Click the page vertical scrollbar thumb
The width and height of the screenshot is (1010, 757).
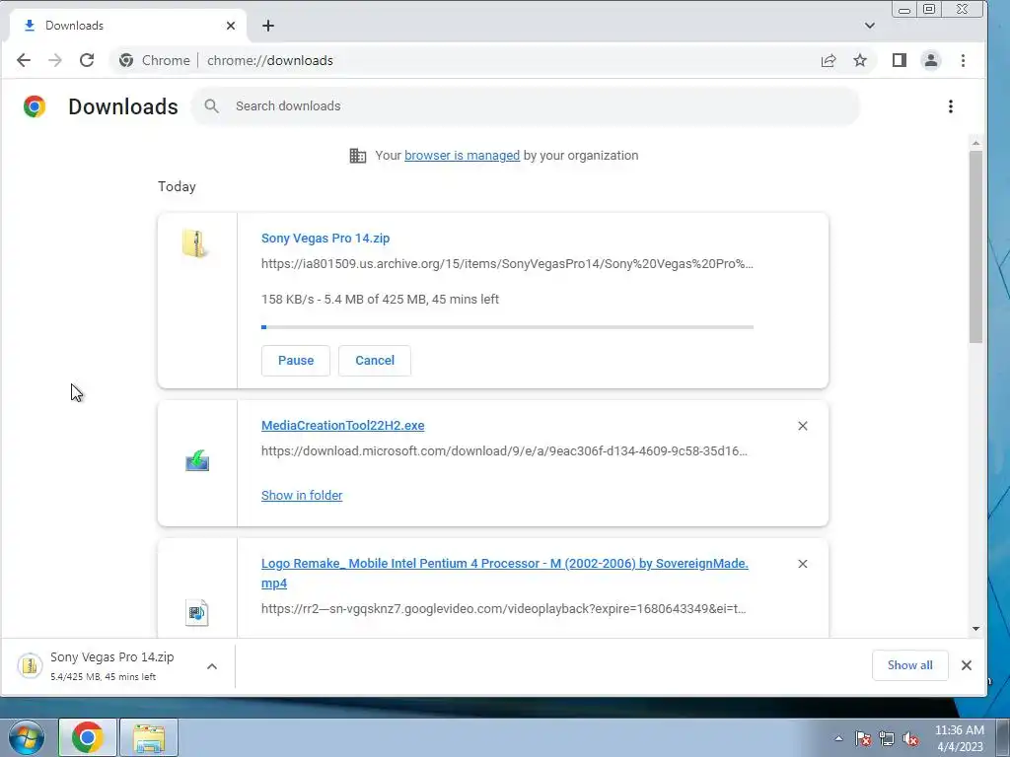(x=975, y=247)
